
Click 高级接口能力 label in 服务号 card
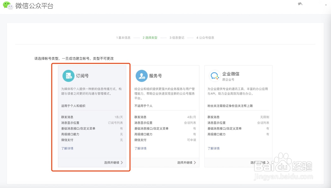click(143, 134)
